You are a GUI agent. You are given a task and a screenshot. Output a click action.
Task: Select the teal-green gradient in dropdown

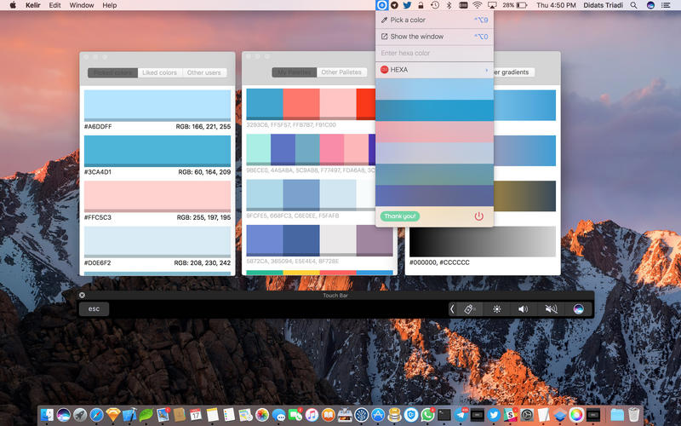pos(434,175)
